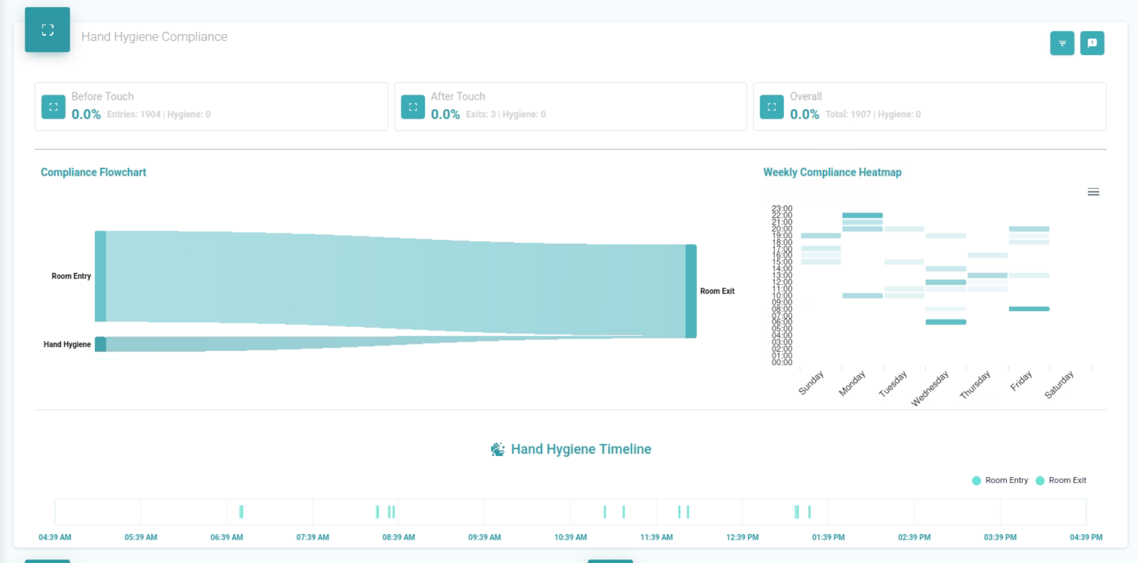
Task: Click the Monday 22:00 heatmap cell
Action: [862, 215]
